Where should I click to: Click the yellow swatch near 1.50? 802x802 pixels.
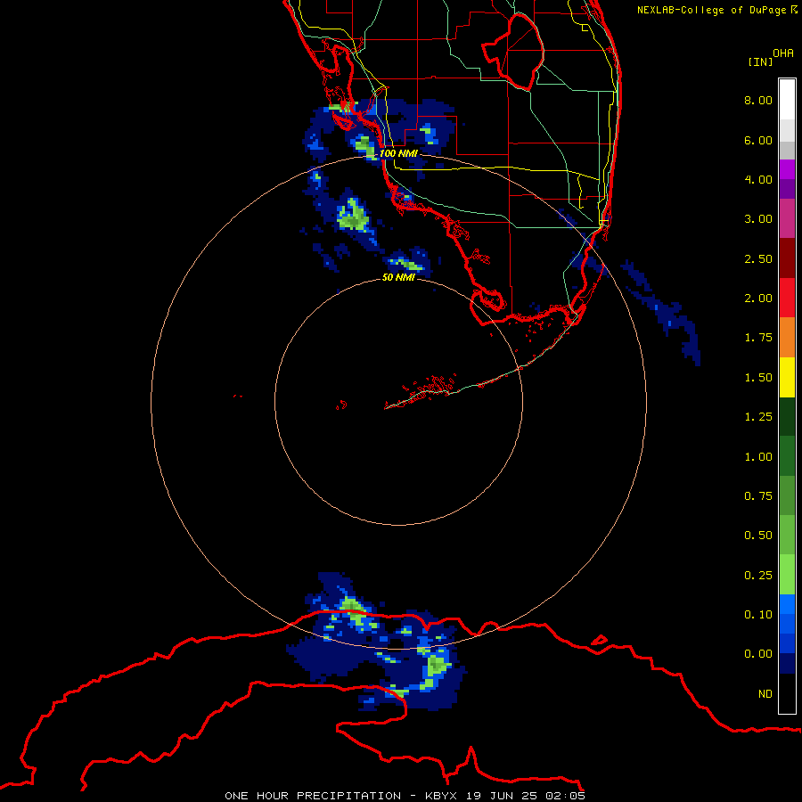[x=787, y=377]
